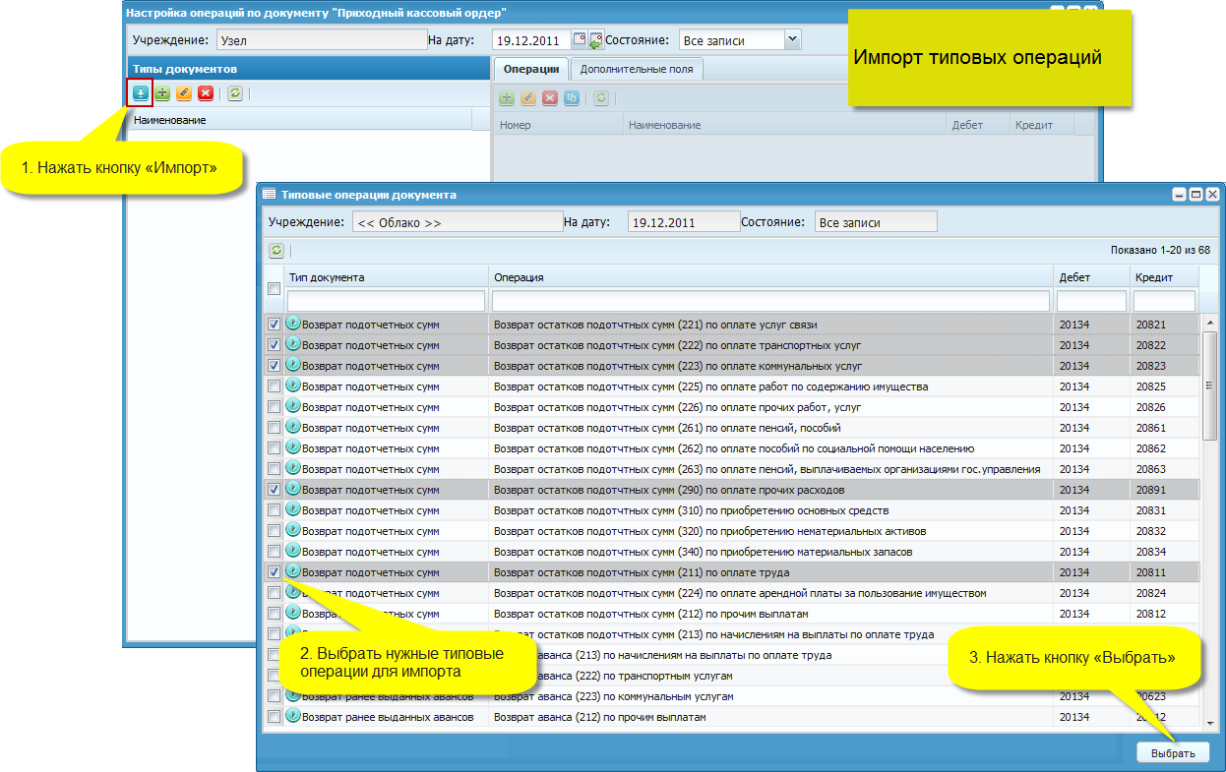The height and width of the screenshot is (772, 1226).
Task: Click the refresh icon in Операции toolbar
Action: [601, 98]
